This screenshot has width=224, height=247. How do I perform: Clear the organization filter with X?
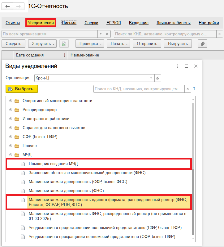point(107,34)
